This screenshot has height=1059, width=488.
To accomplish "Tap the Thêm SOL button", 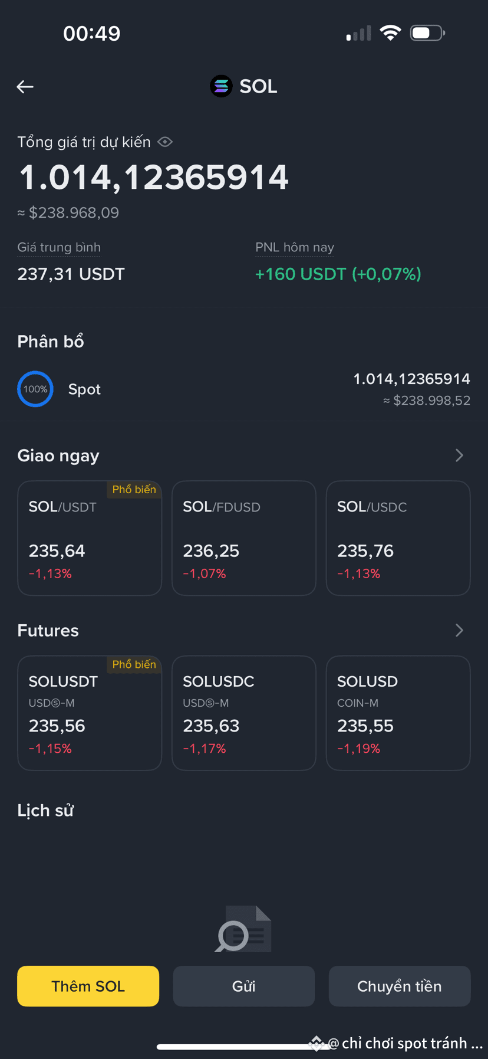I will [x=88, y=986].
